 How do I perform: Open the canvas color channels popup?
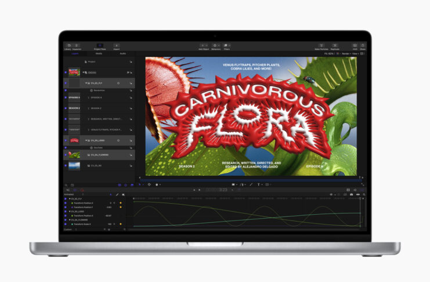tap(338, 53)
